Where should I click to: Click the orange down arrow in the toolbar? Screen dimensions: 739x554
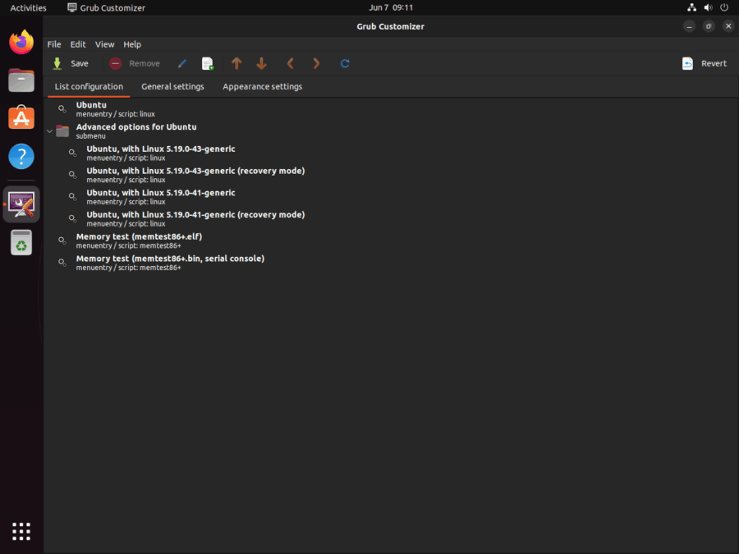tap(261, 63)
